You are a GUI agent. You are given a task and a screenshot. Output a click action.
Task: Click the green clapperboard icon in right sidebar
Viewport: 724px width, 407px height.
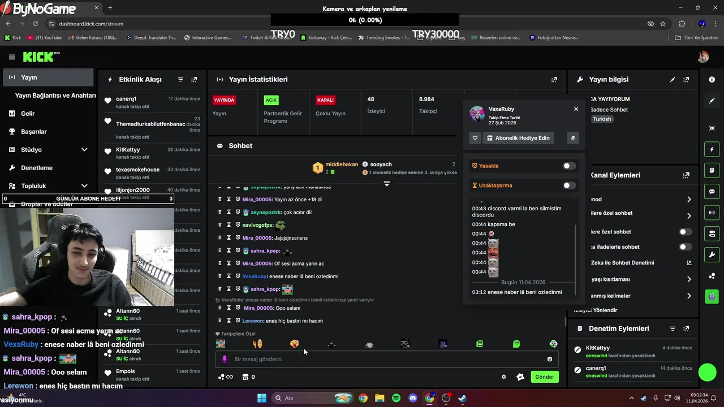tap(712, 296)
